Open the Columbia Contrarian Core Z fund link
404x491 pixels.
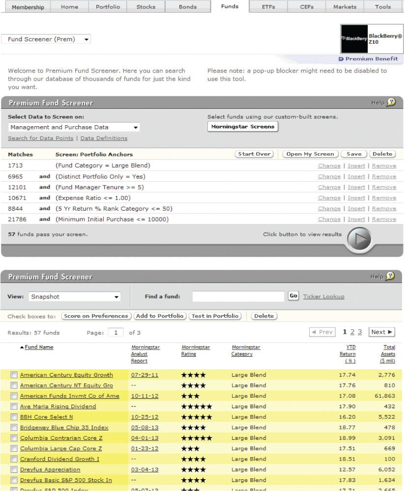coord(61,438)
